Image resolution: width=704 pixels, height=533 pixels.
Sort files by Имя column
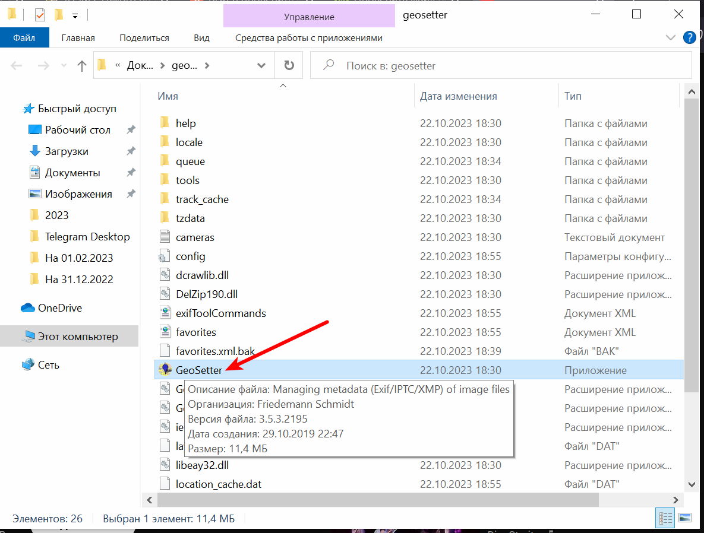(x=168, y=96)
